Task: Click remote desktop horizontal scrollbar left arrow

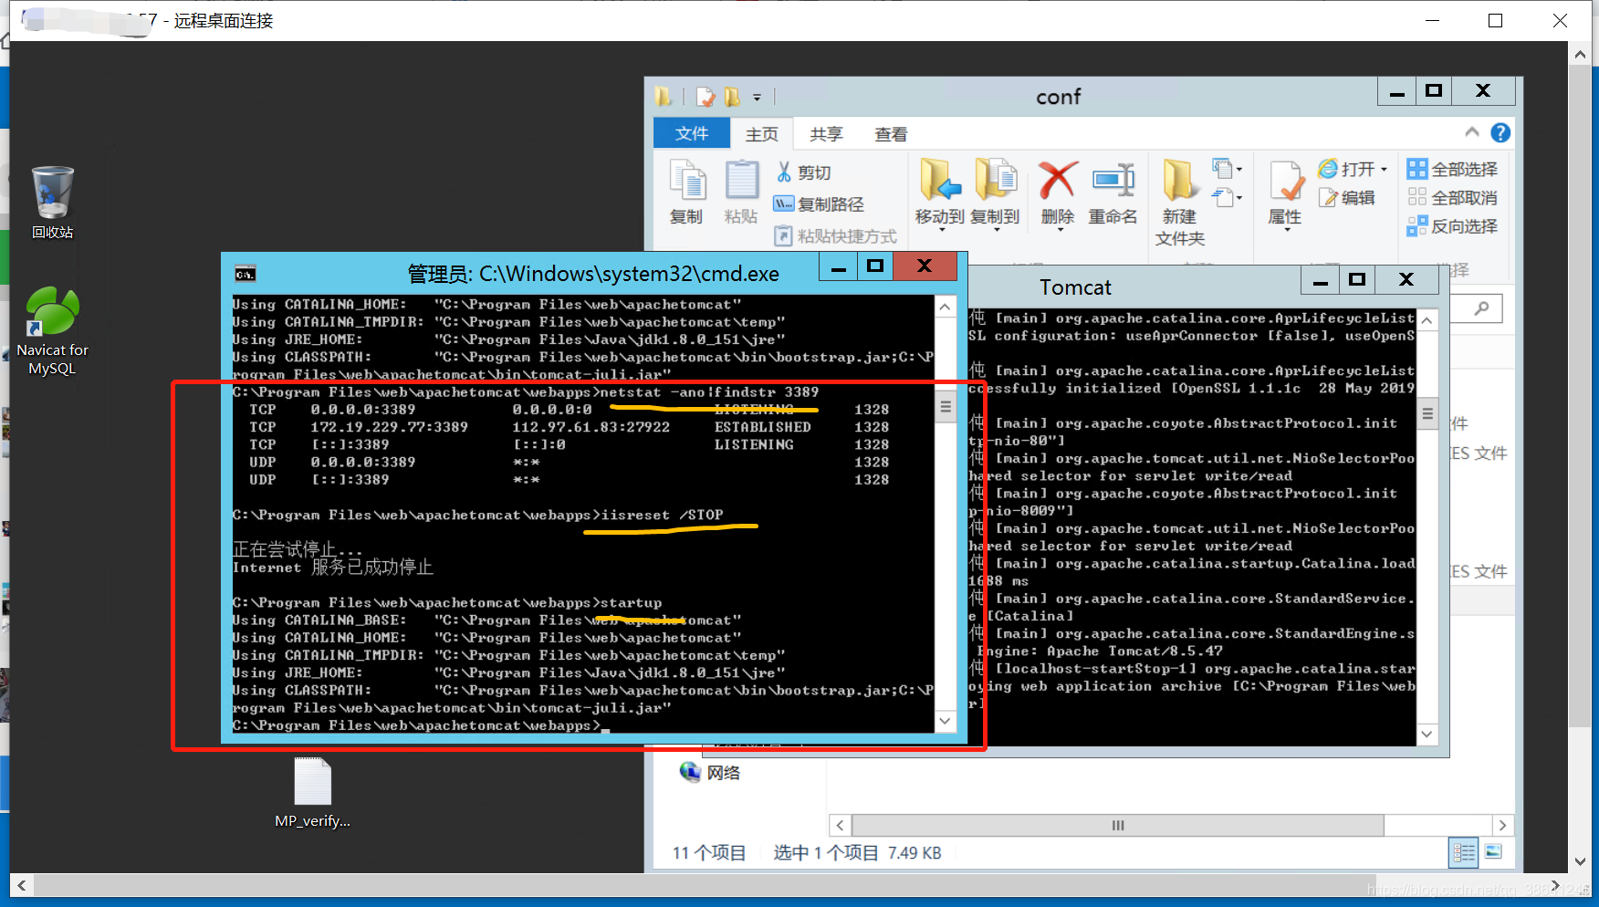Action: pyautogui.click(x=21, y=885)
